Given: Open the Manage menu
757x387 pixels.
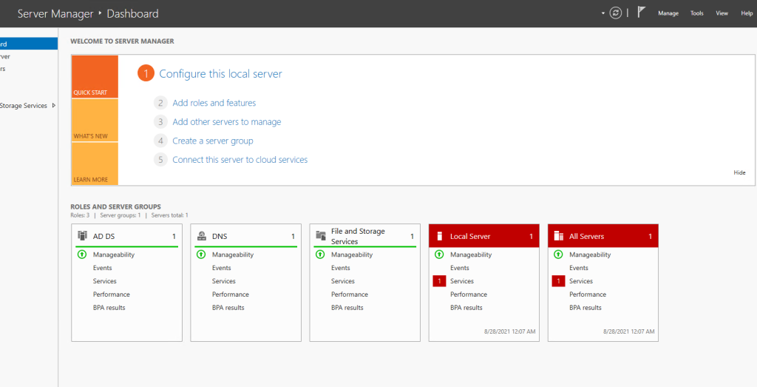Looking at the screenshot, I should point(668,13).
